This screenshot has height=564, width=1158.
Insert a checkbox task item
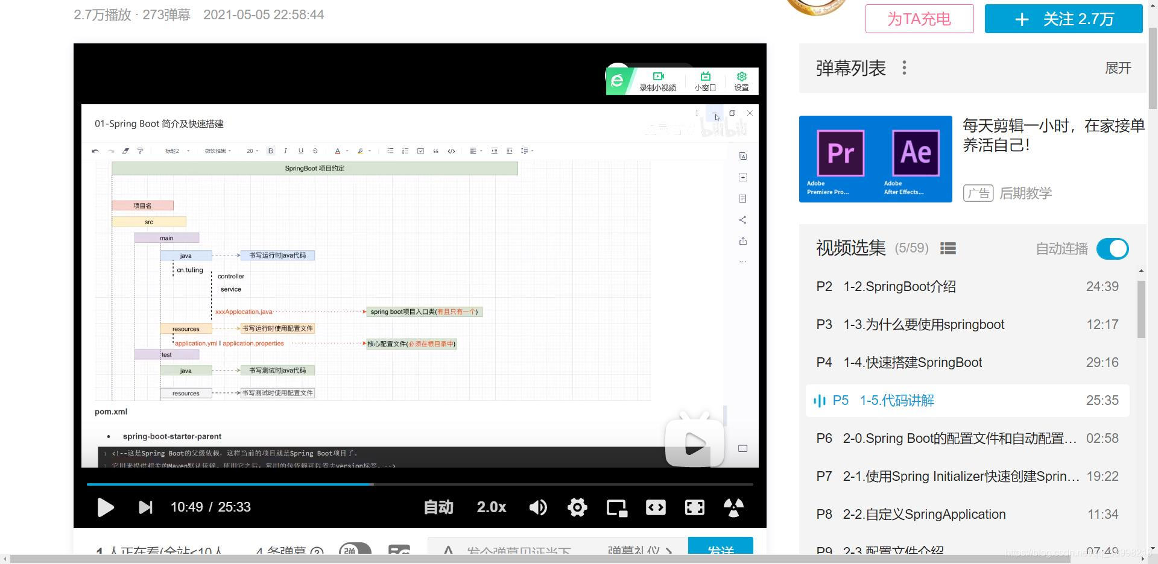tap(420, 151)
